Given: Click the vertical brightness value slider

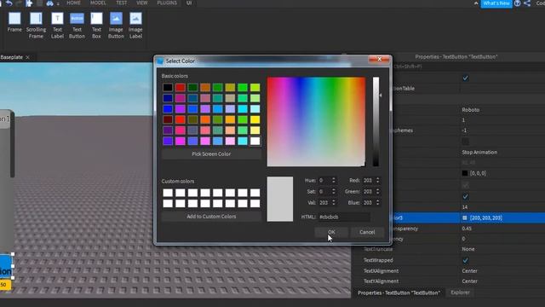Looking at the screenshot, I should (376, 122).
